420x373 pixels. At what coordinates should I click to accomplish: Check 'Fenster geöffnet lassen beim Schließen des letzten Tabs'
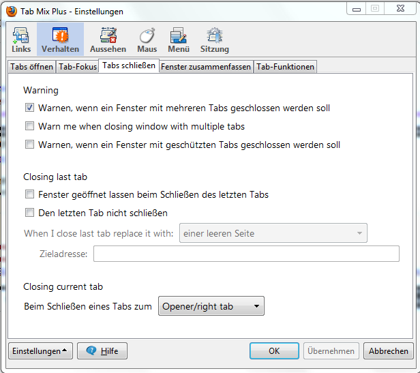point(29,194)
